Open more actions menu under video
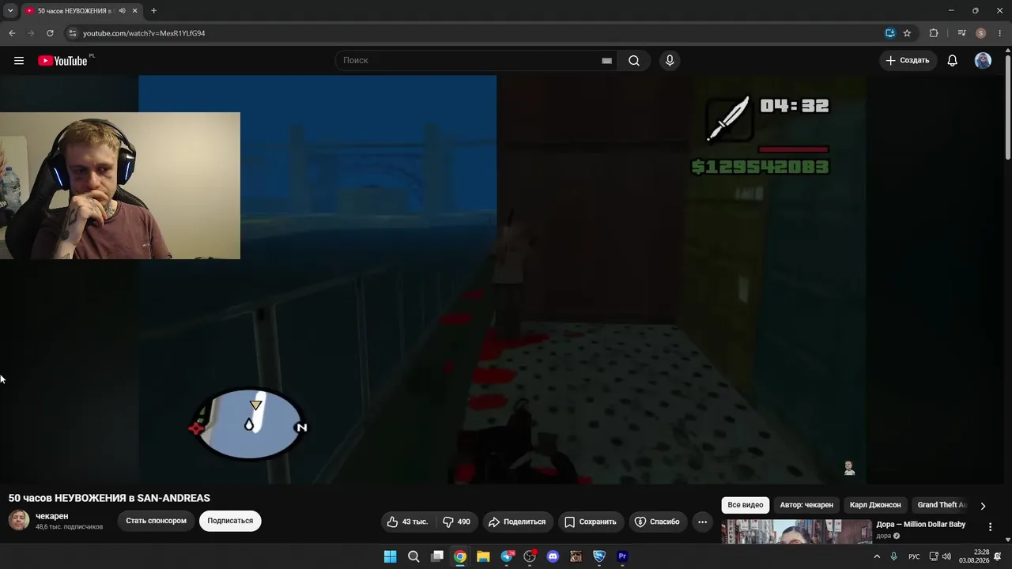 pyautogui.click(x=702, y=522)
